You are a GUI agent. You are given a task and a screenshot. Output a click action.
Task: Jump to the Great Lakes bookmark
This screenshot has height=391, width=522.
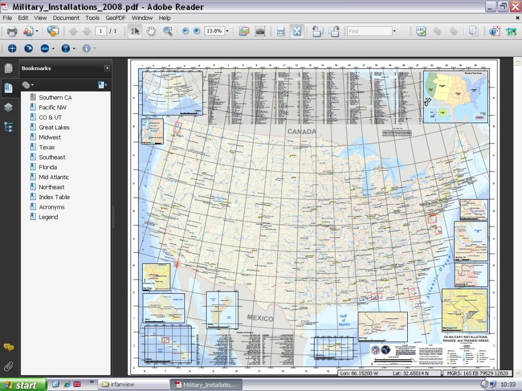click(54, 127)
